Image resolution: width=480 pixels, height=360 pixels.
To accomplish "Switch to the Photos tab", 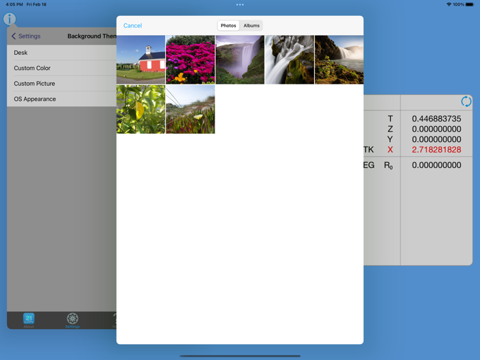I will pyautogui.click(x=228, y=26).
